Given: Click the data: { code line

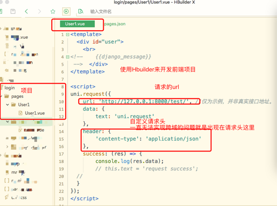Looking at the screenshot, I should click(x=93, y=109).
